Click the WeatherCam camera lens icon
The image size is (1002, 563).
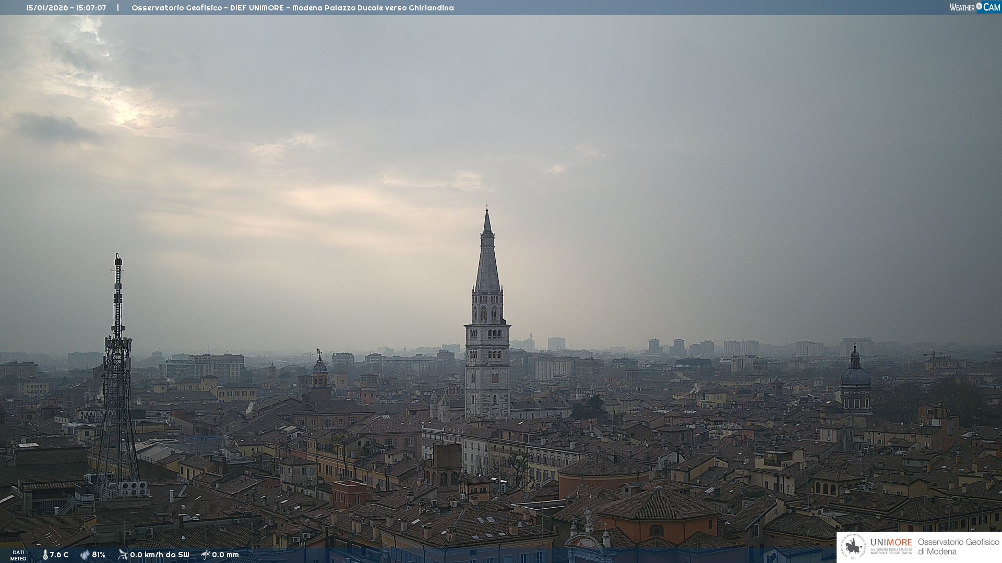pyautogui.click(x=979, y=6)
